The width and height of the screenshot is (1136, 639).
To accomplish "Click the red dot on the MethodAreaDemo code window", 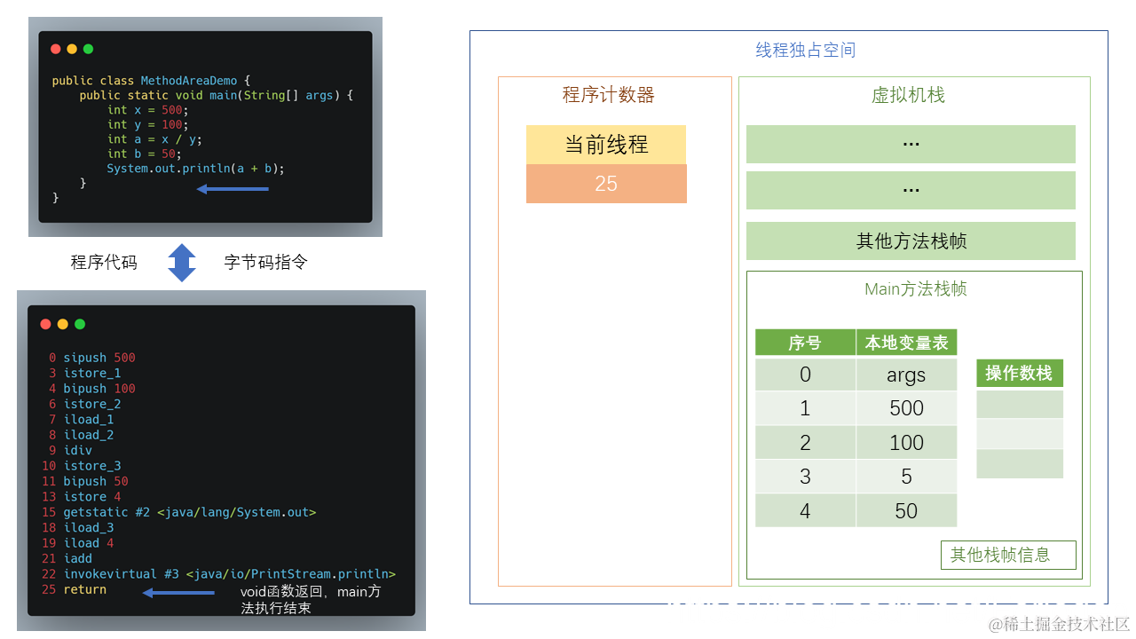I will (55, 49).
